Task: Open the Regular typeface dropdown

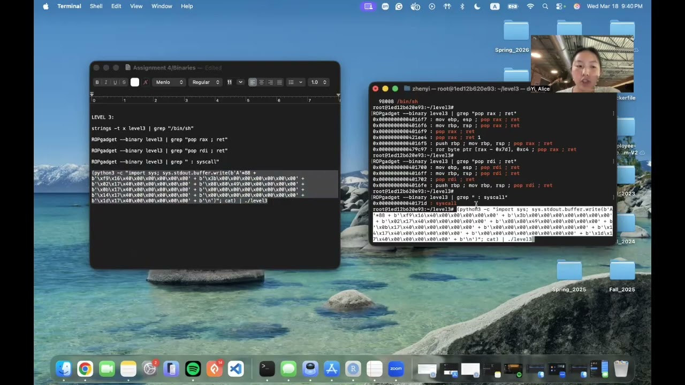Action: click(206, 82)
